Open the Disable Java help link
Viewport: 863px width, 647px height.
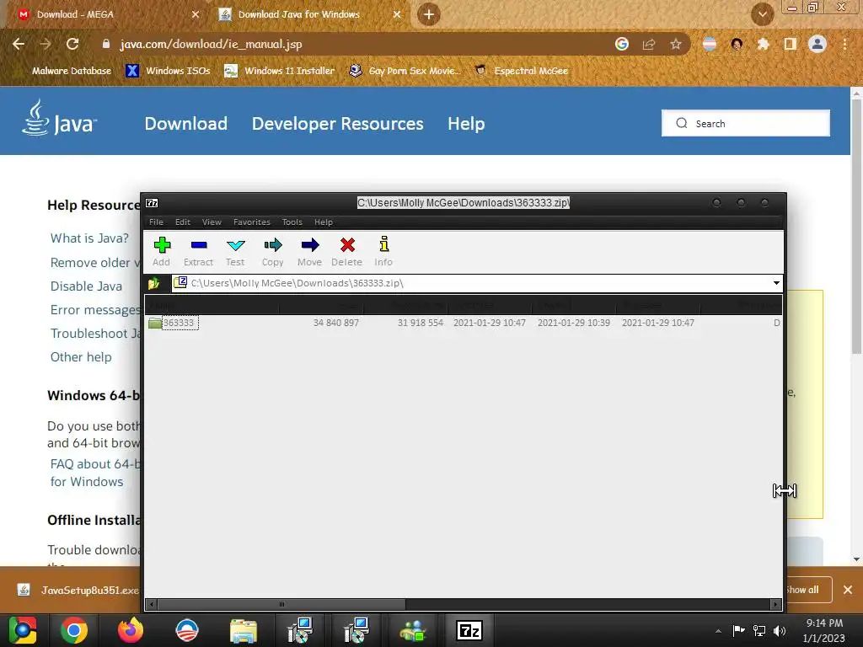coord(86,286)
